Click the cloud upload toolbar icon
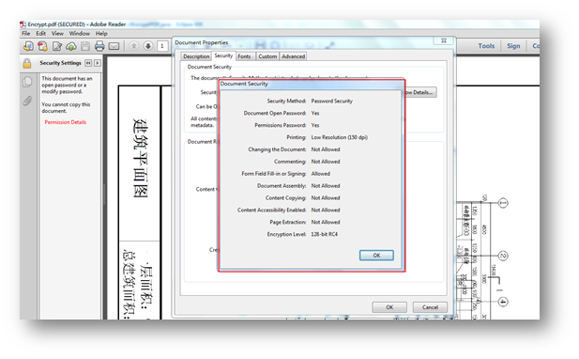The width and height of the screenshot is (579, 359). coord(71,46)
